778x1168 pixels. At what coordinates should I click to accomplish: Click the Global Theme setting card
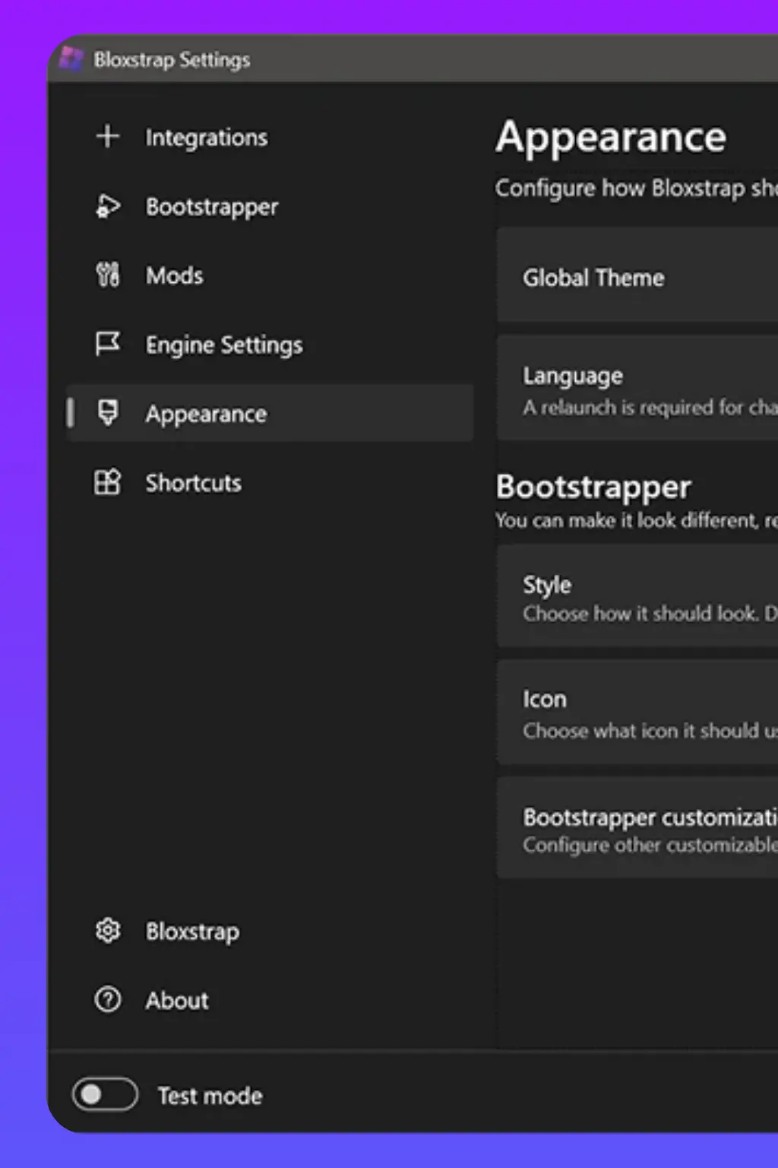tap(637, 275)
